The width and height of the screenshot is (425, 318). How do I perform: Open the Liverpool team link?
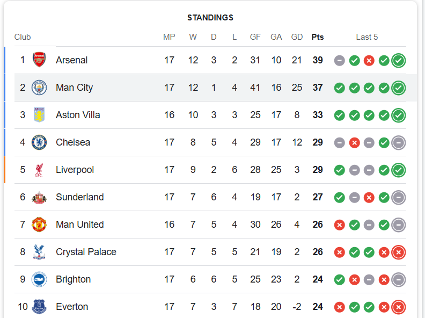(75, 170)
